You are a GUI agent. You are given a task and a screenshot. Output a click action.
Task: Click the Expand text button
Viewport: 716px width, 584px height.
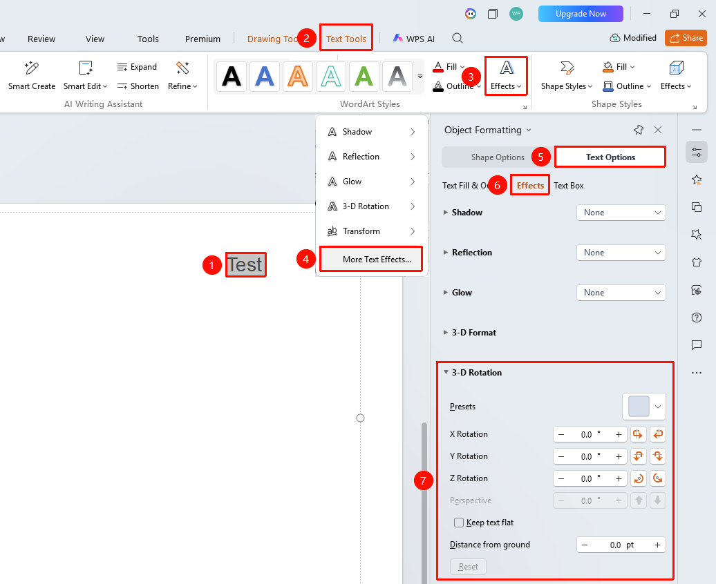click(x=137, y=67)
